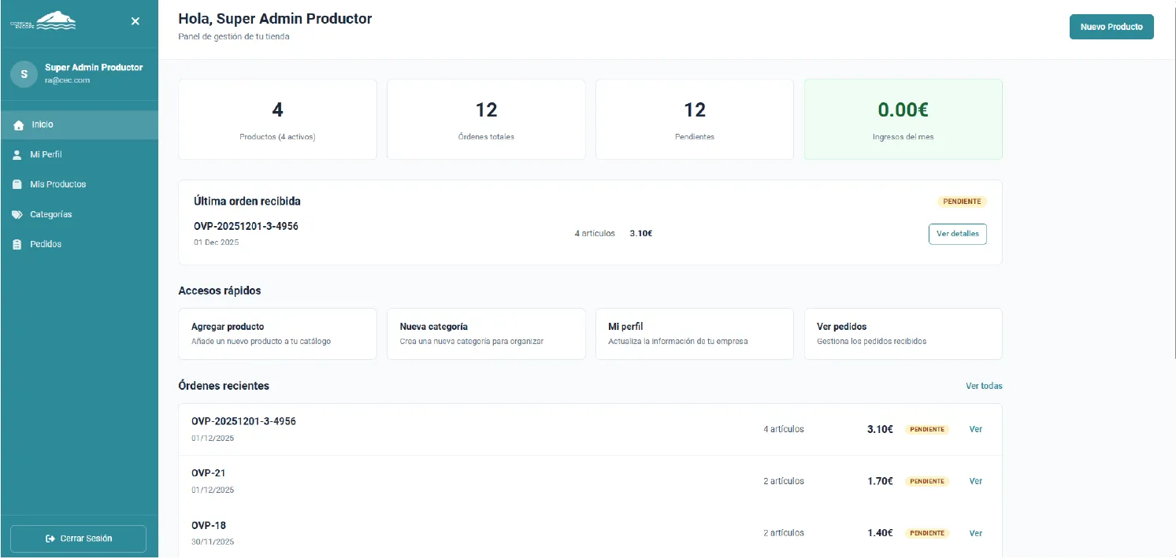This screenshot has height=559, width=1176.
Task: Click the box icon for Mis Productos
Action: (17, 185)
